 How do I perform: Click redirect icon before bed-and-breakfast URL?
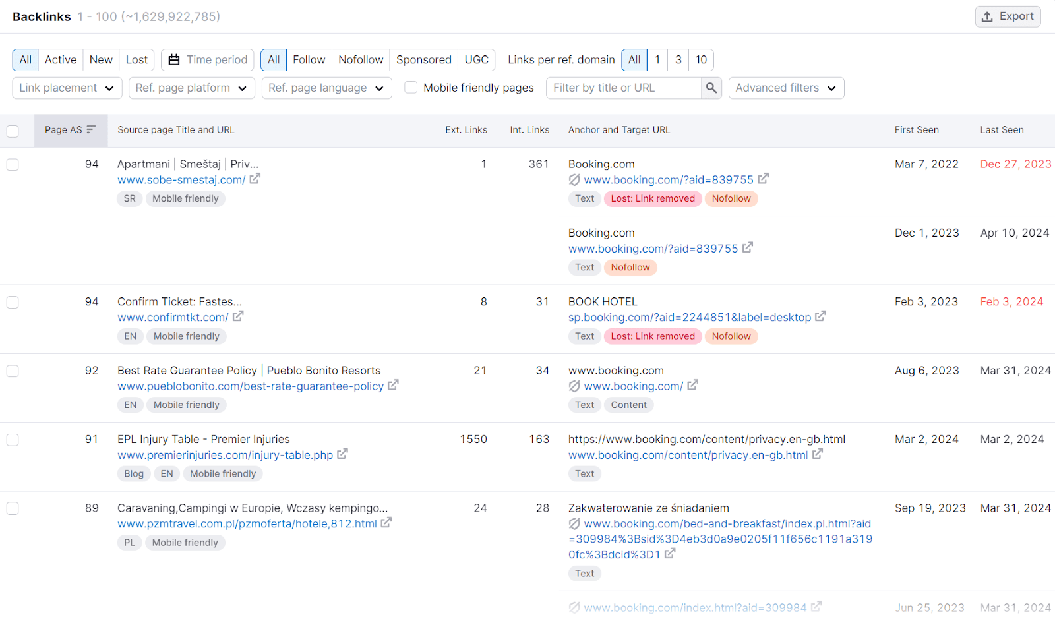[x=574, y=523]
